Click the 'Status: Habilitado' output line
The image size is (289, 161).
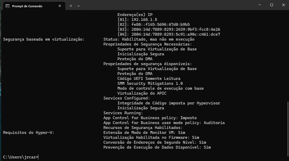coord(149,39)
